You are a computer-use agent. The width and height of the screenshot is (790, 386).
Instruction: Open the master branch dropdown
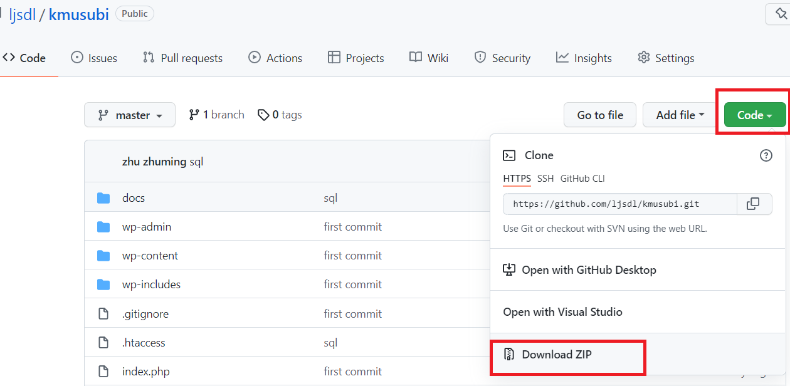click(x=130, y=115)
